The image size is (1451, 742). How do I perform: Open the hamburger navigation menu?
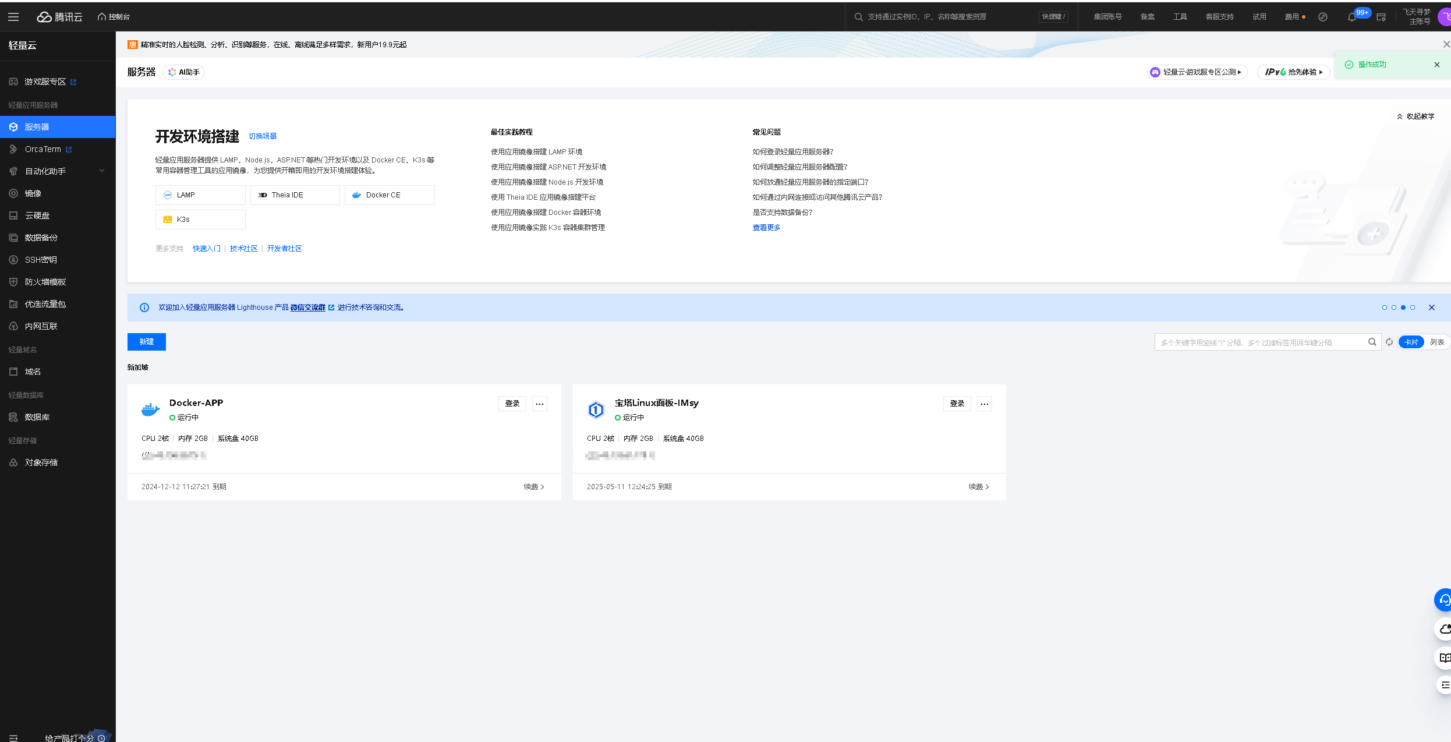point(13,17)
